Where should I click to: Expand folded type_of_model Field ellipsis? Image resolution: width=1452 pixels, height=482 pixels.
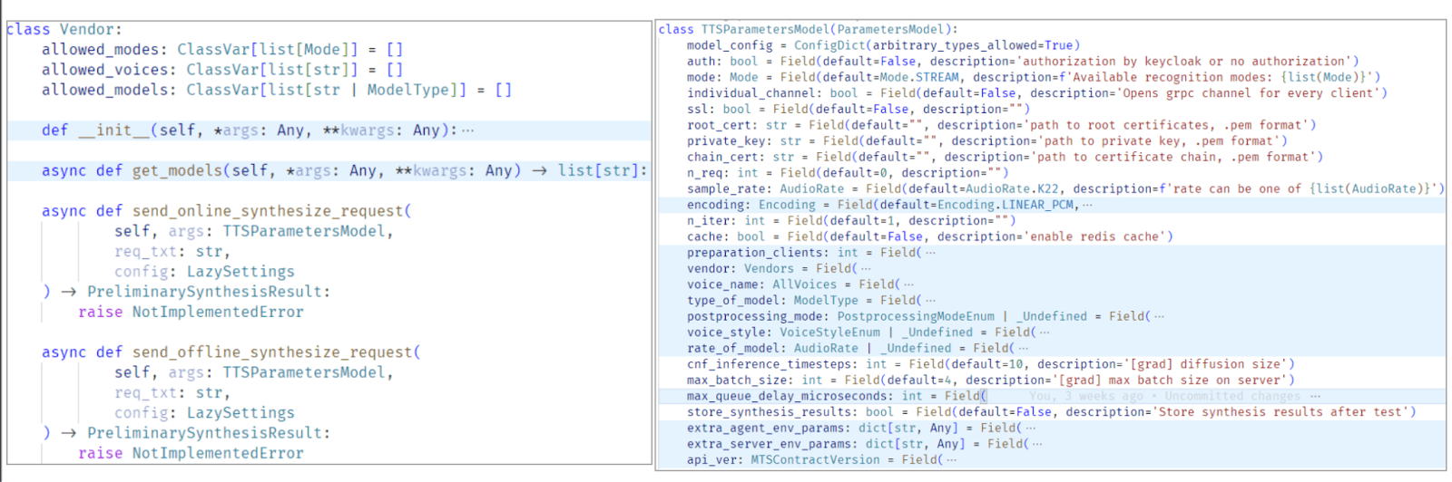pyautogui.click(x=930, y=301)
